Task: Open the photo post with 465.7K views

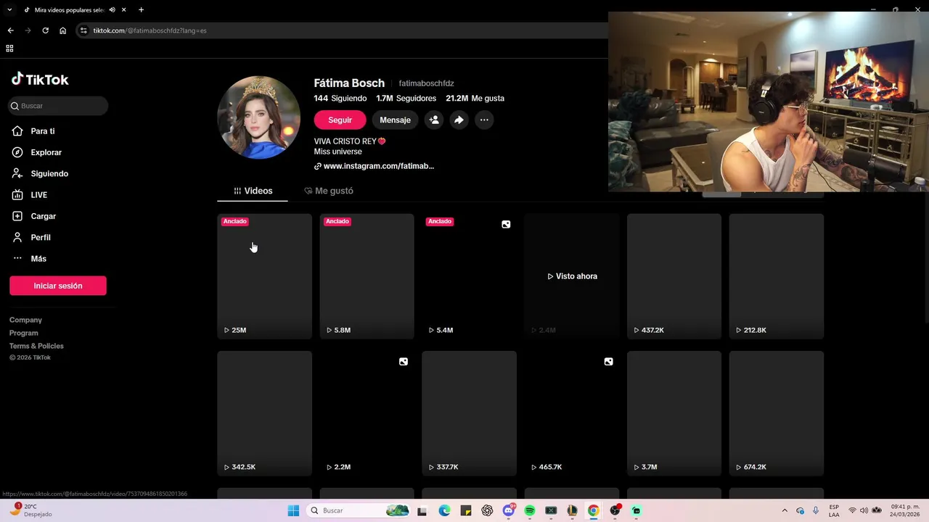Action: tap(572, 413)
